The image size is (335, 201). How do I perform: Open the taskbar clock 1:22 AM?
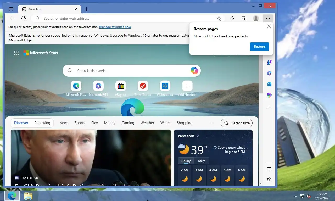[322, 196]
